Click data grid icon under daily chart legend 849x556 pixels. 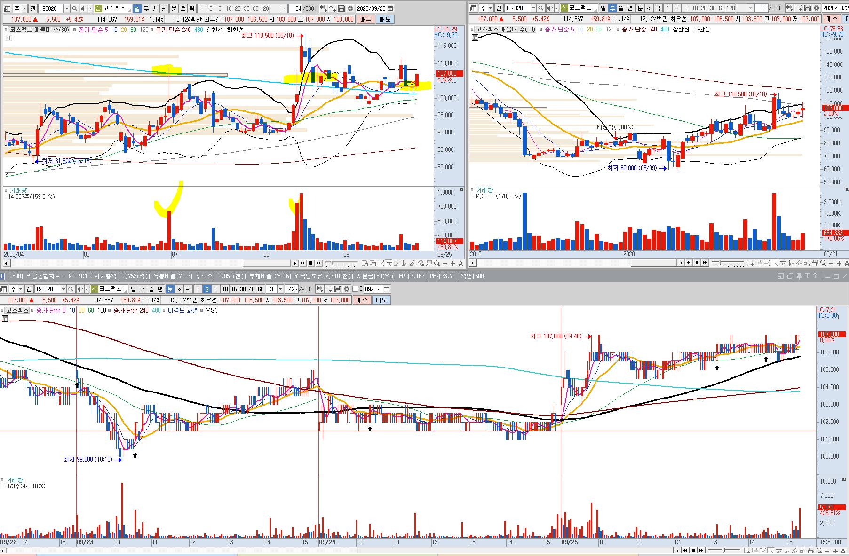click(8, 38)
